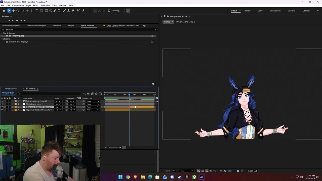Open Discord from the Windows taskbar
The width and height of the screenshot is (322, 181).
172,177
